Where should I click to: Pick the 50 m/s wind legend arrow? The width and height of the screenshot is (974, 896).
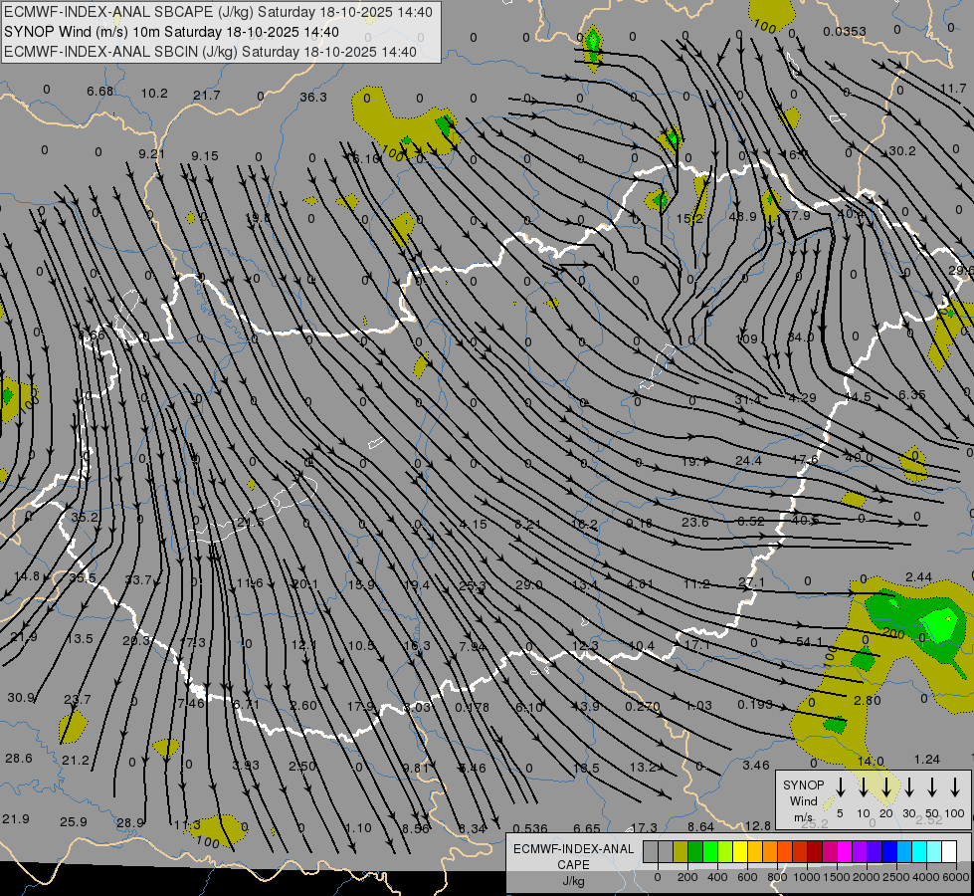pyautogui.click(x=932, y=787)
